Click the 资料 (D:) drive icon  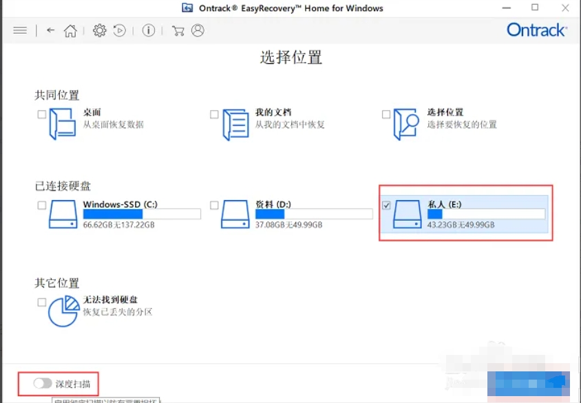click(235, 215)
